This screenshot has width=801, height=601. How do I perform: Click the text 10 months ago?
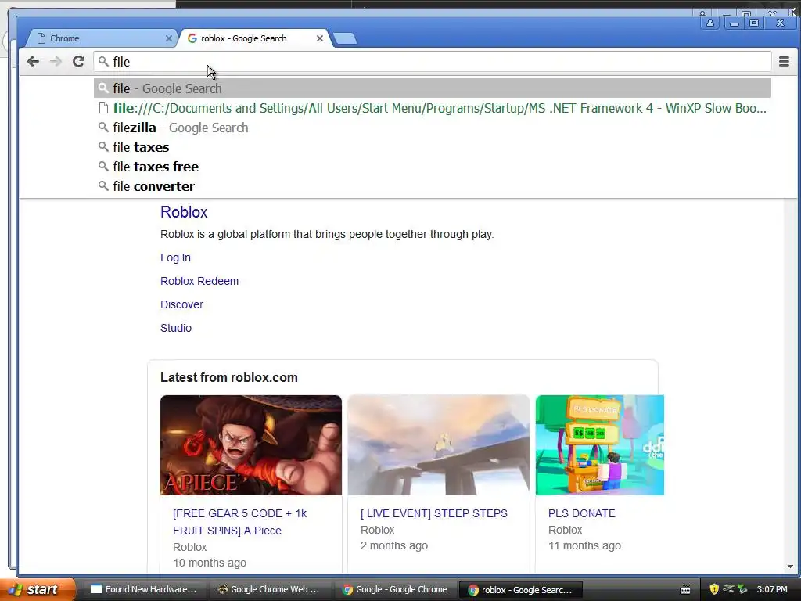click(x=210, y=563)
